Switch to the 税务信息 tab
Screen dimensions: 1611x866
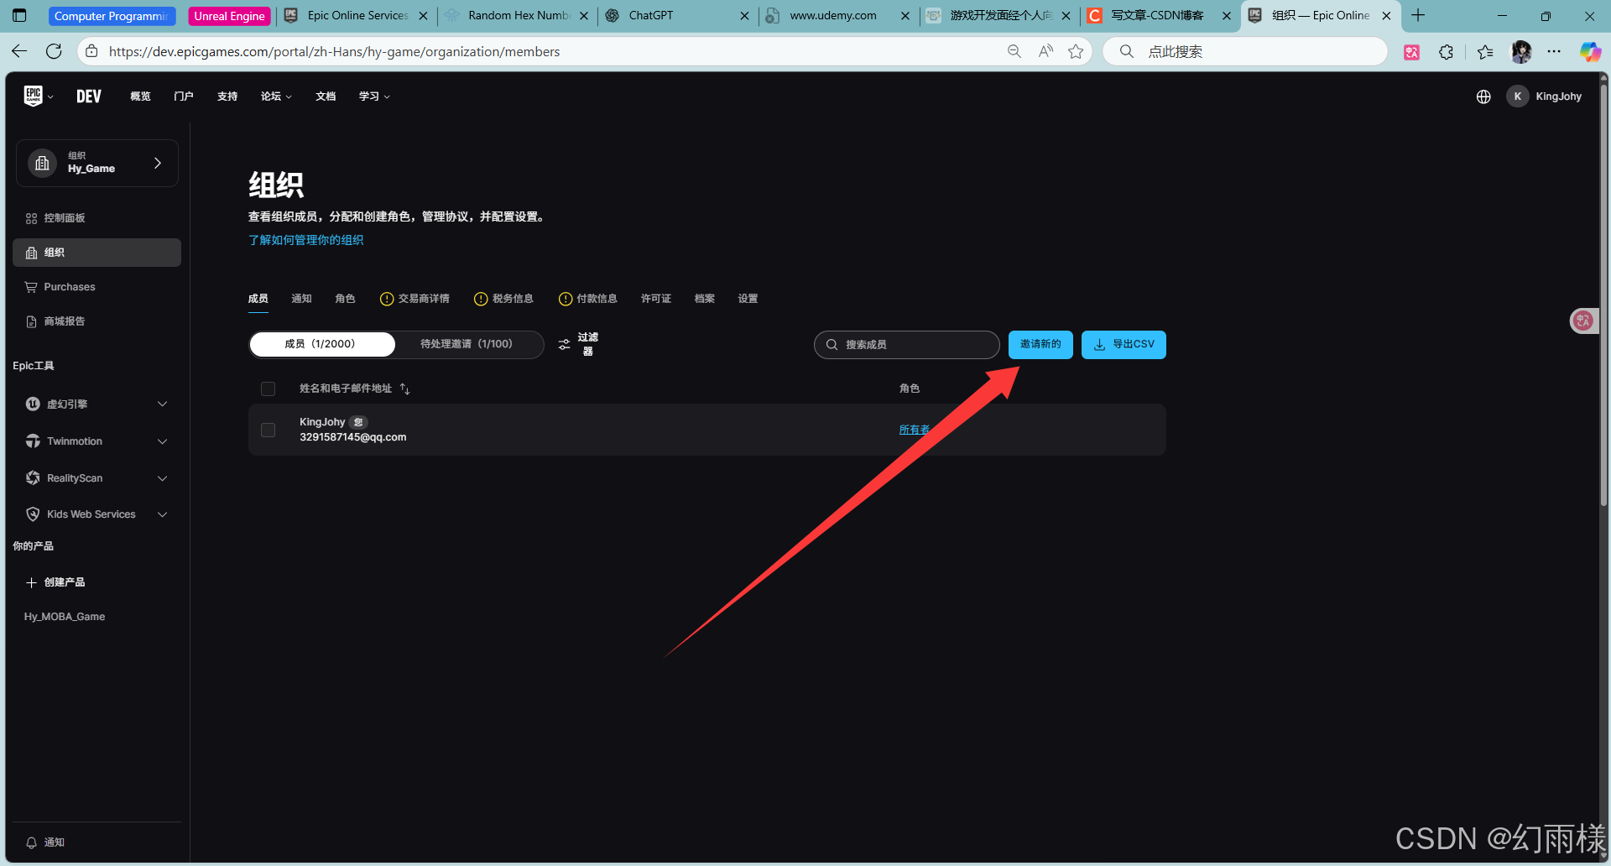tap(503, 299)
